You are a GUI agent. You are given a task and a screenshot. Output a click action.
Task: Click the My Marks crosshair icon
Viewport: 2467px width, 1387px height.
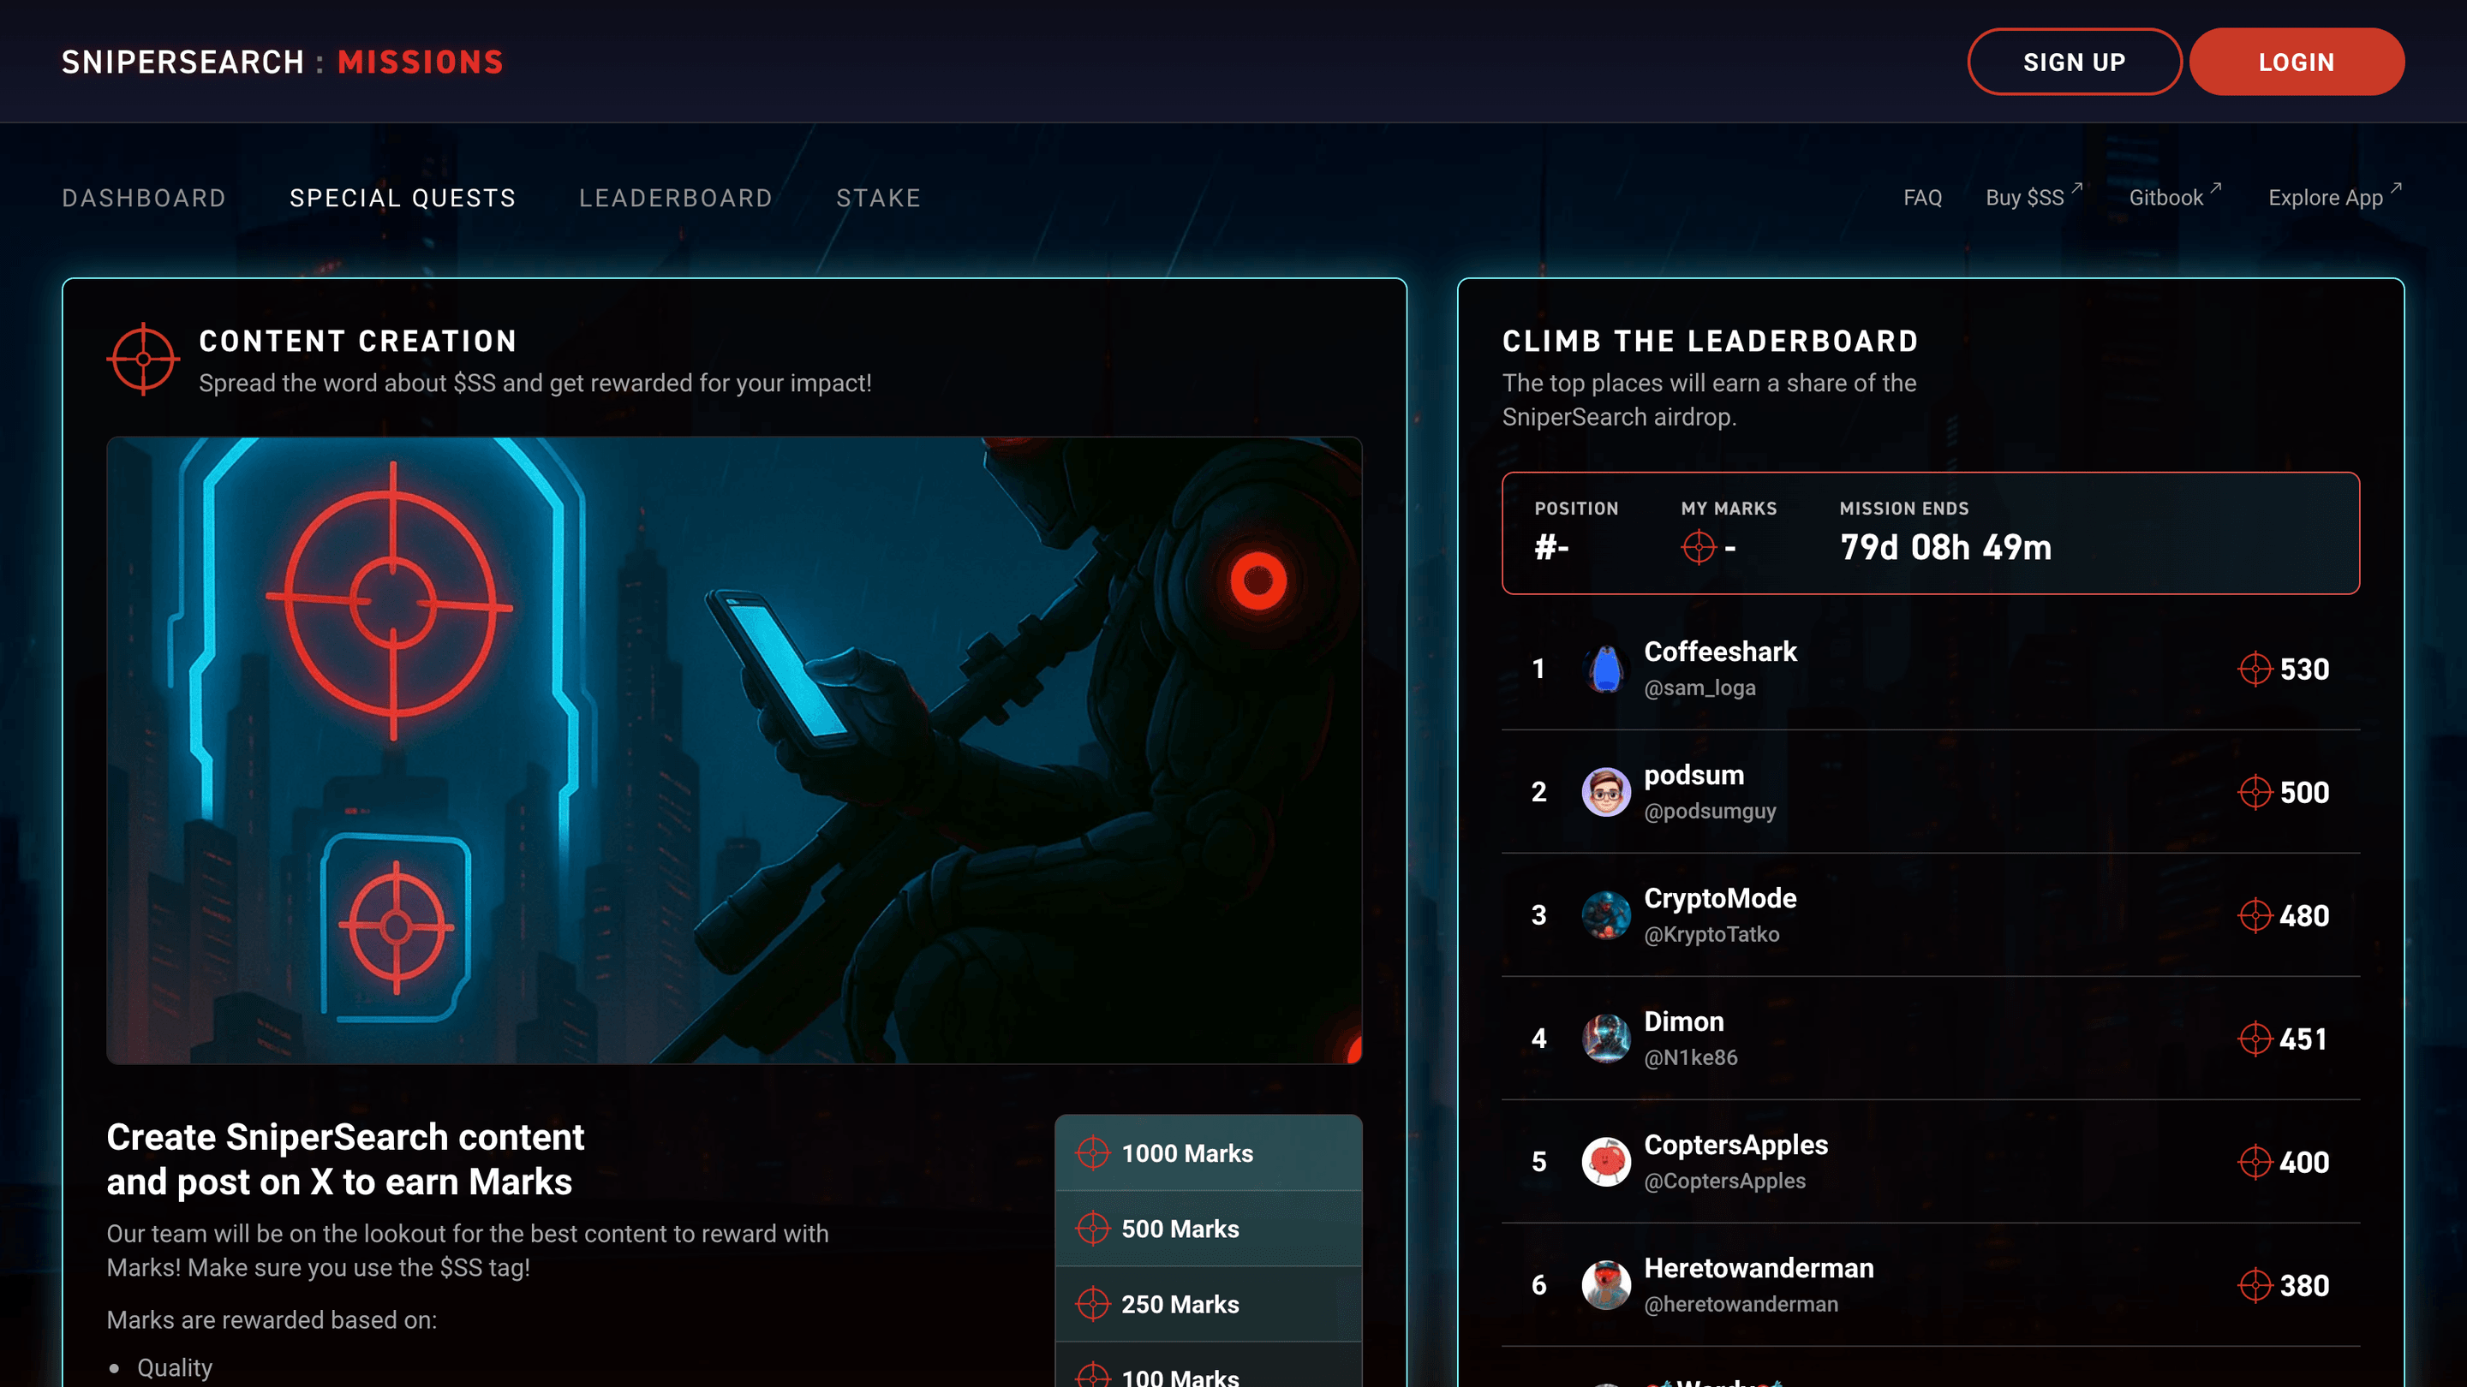click(1698, 548)
